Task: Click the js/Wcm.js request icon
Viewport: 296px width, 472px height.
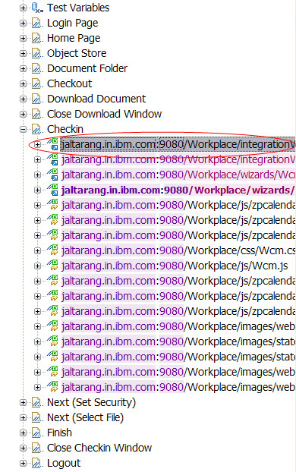Action: pyautogui.click(x=52, y=266)
